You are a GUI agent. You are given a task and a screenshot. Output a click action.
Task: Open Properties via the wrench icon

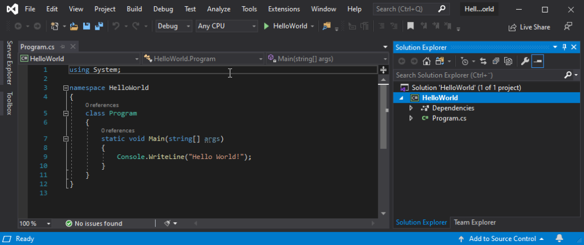click(524, 61)
